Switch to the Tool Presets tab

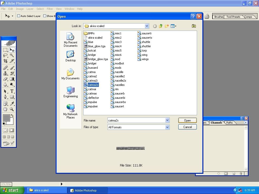click(x=233, y=17)
